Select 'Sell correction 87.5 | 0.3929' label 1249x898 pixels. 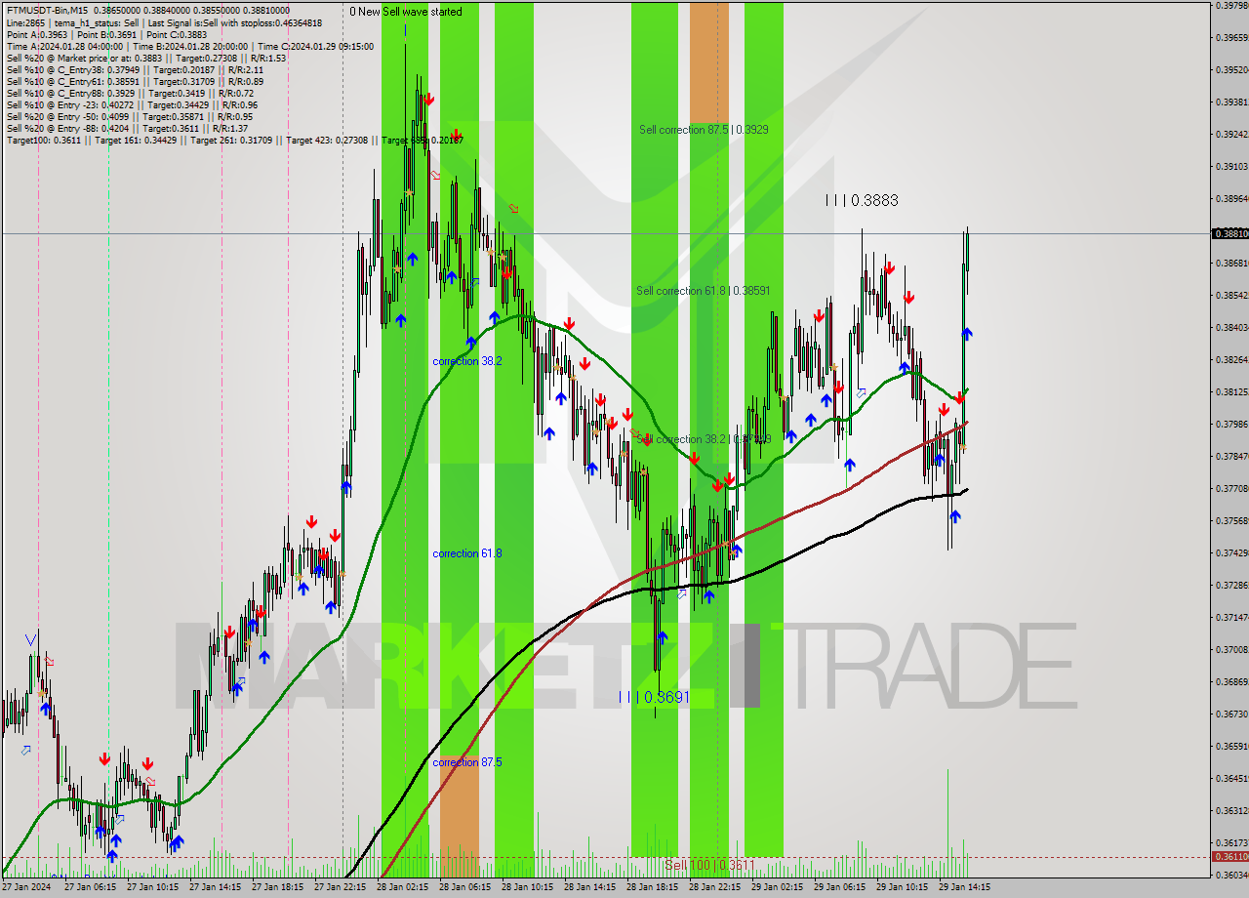(704, 129)
